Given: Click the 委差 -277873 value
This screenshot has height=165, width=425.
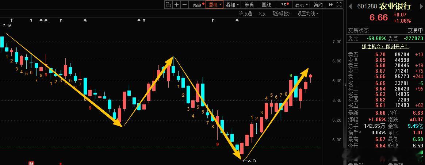Looking at the screenshot, I should (x=413, y=39).
